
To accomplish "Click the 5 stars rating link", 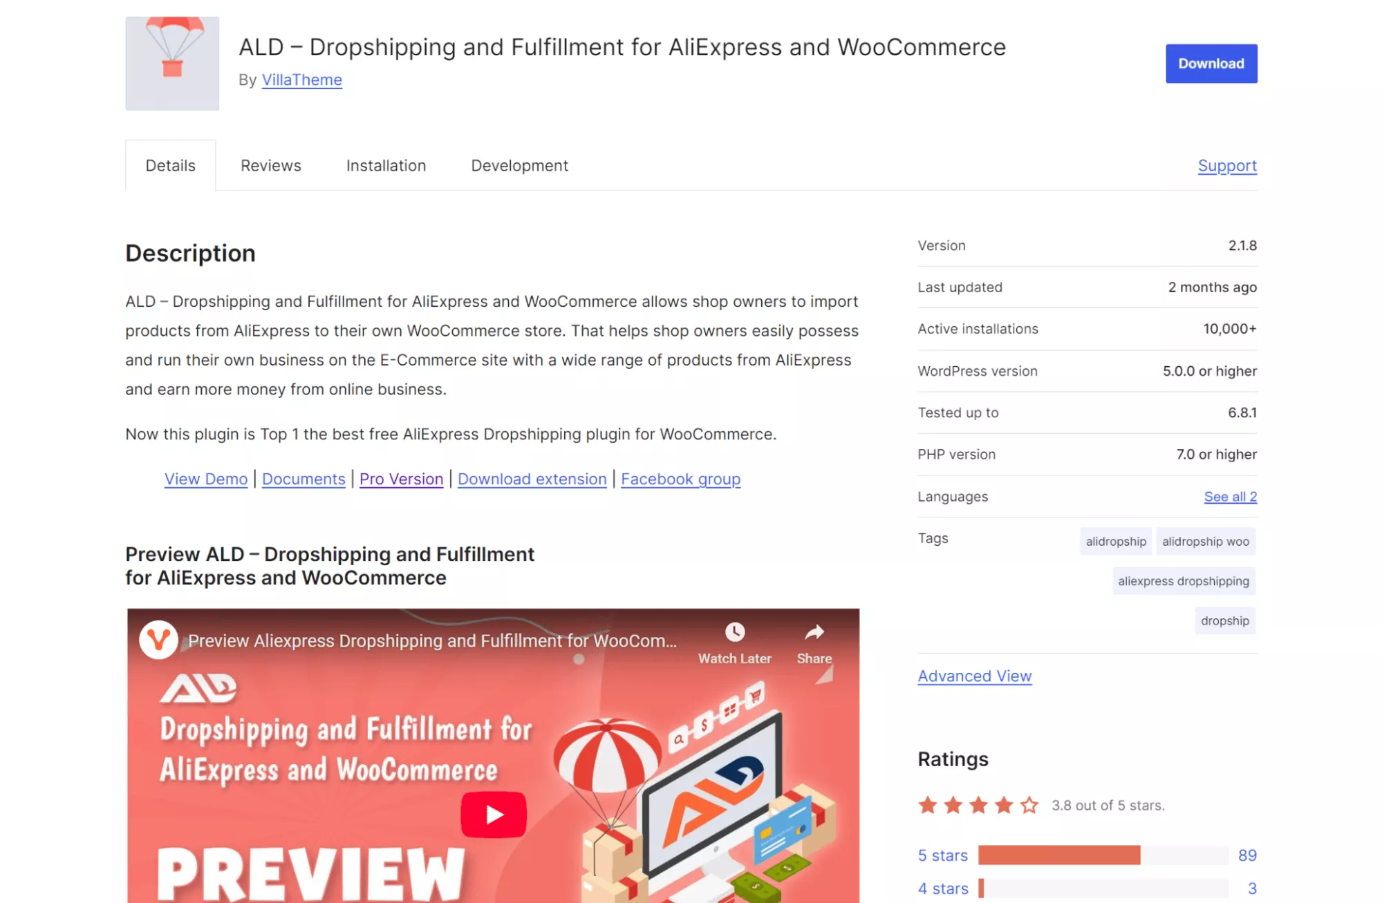I will pos(943,855).
